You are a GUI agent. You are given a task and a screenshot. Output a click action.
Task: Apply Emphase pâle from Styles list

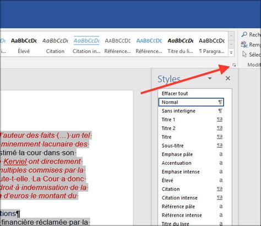click(x=191, y=154)
